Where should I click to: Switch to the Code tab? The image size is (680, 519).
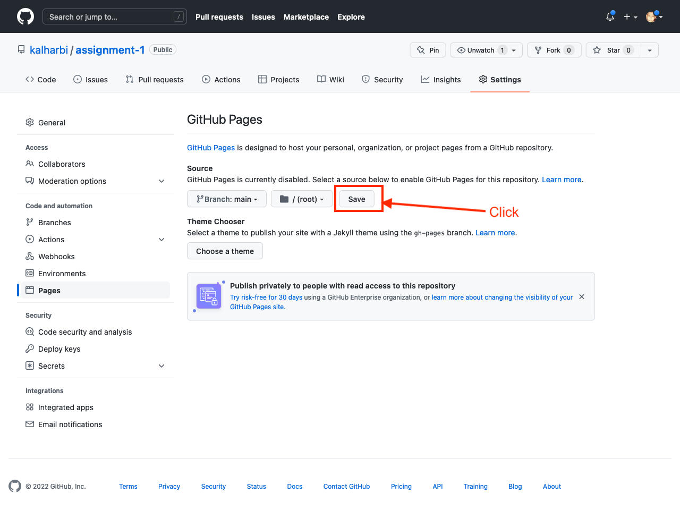click(41, 80)
